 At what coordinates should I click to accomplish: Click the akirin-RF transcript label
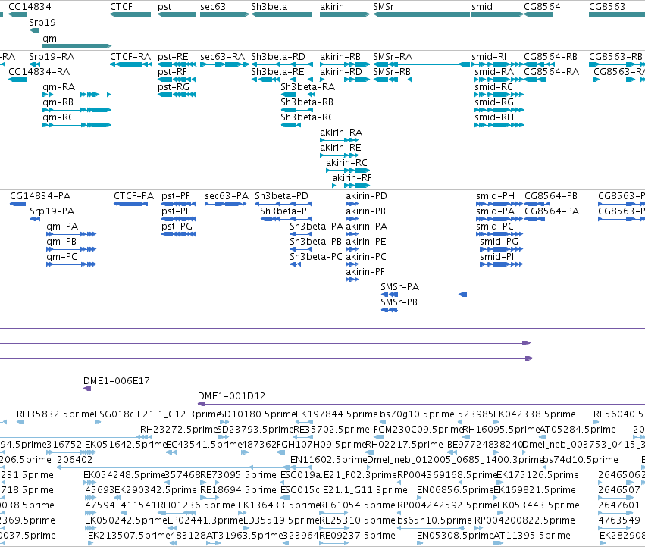coord(352,178)
